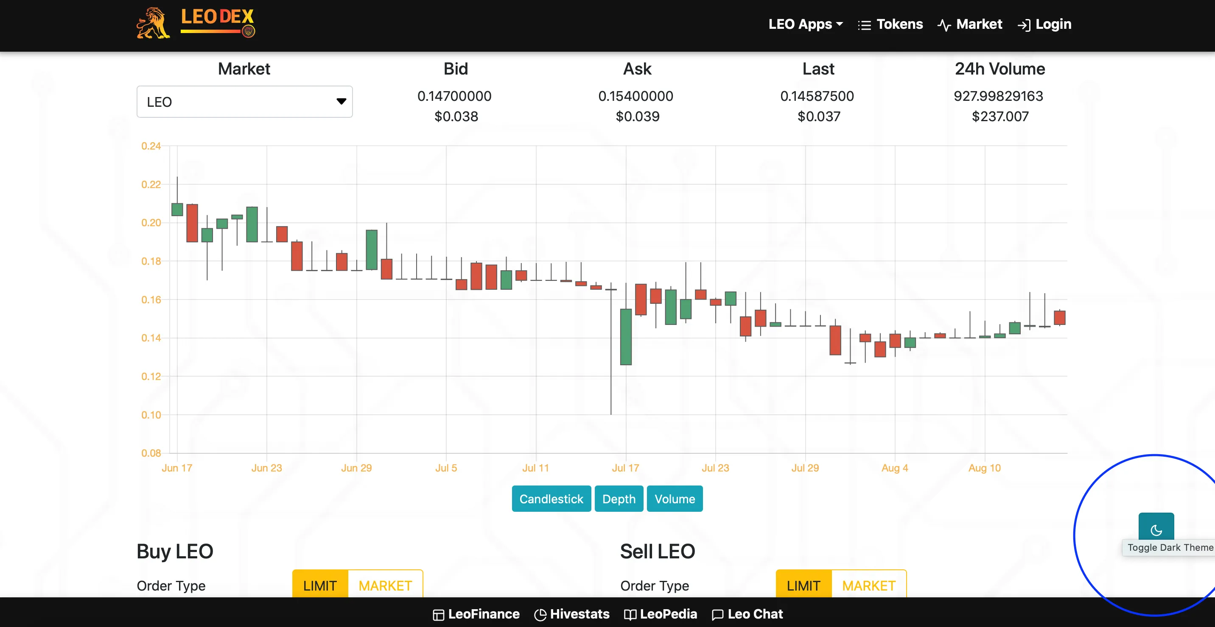Open Leo Chat footer link

click(747, 614)
